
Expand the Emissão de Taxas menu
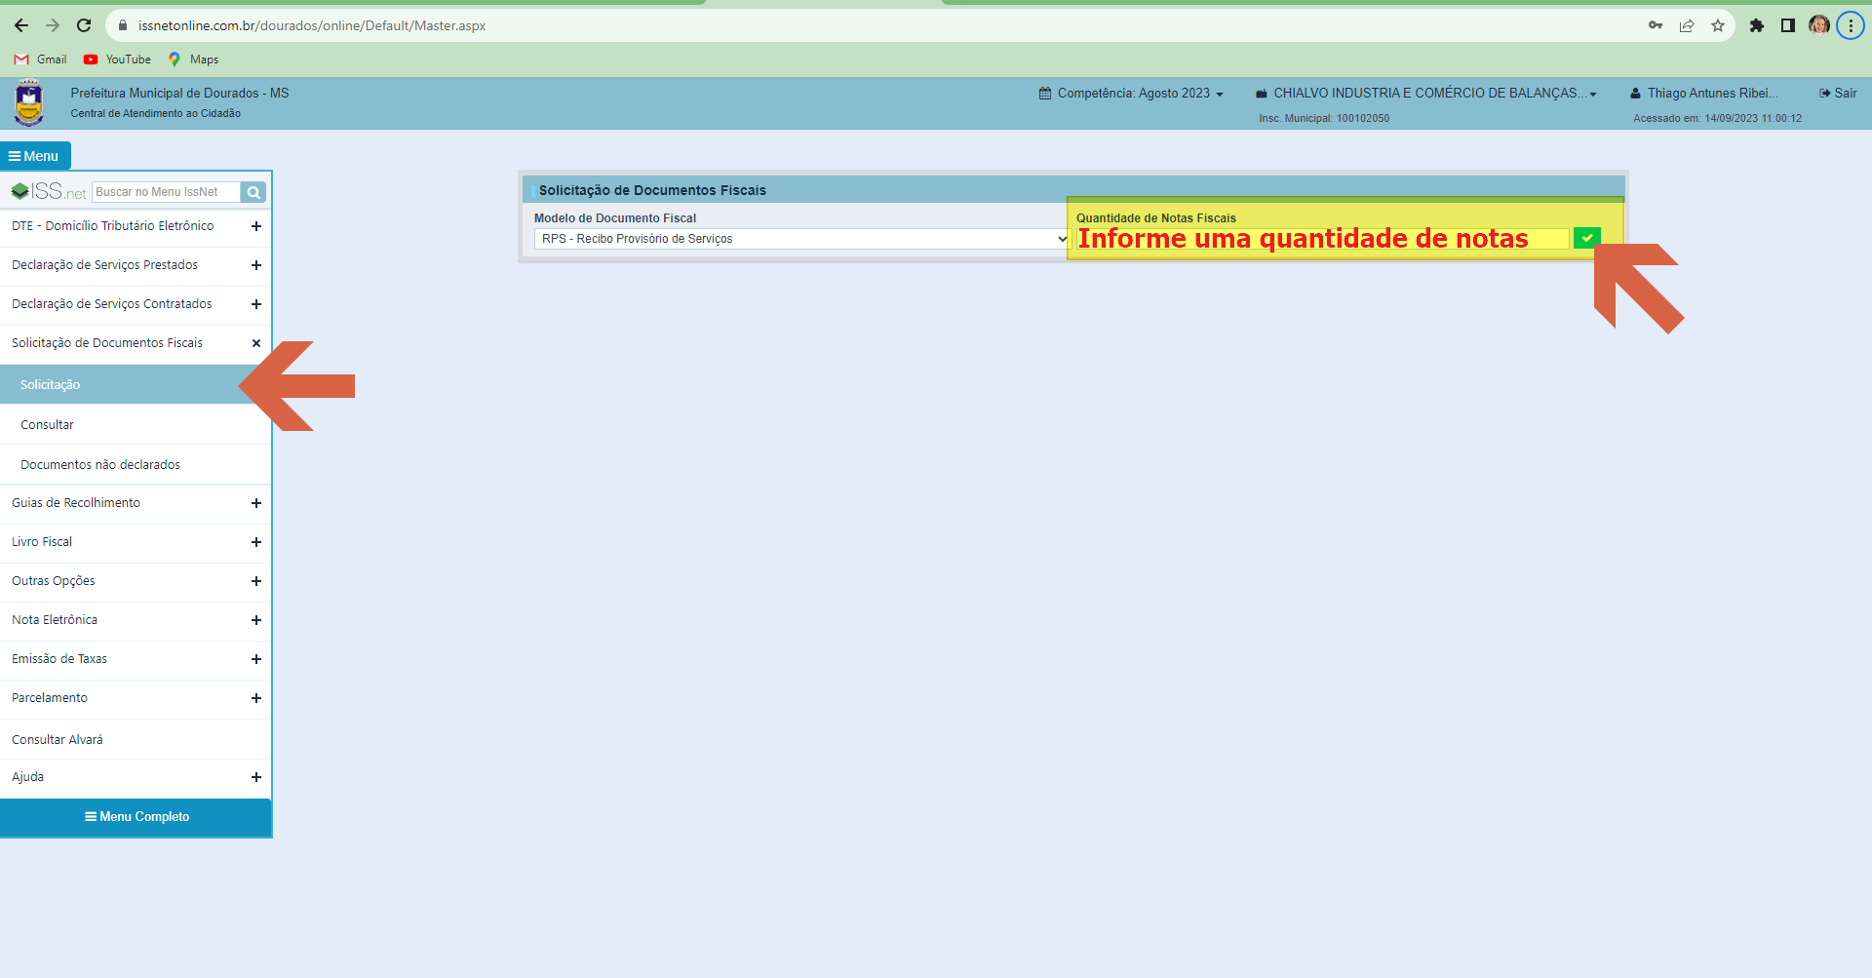136,659
